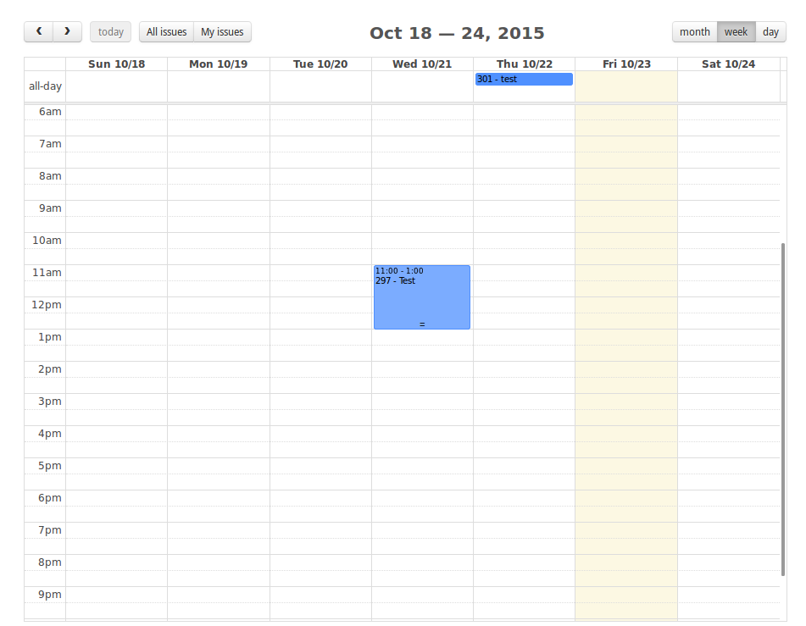
Task: Click the 5pm slot on Saturday 10/24
Action: [728, 466]
